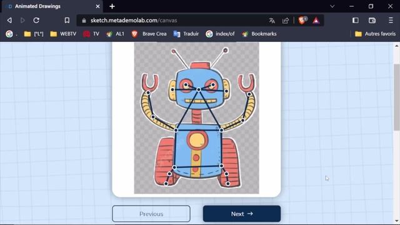Image resolution: width=400 pixels, height=225 pixels.
Task: Open the Bookmarks bookmark item
Action: 259,34
